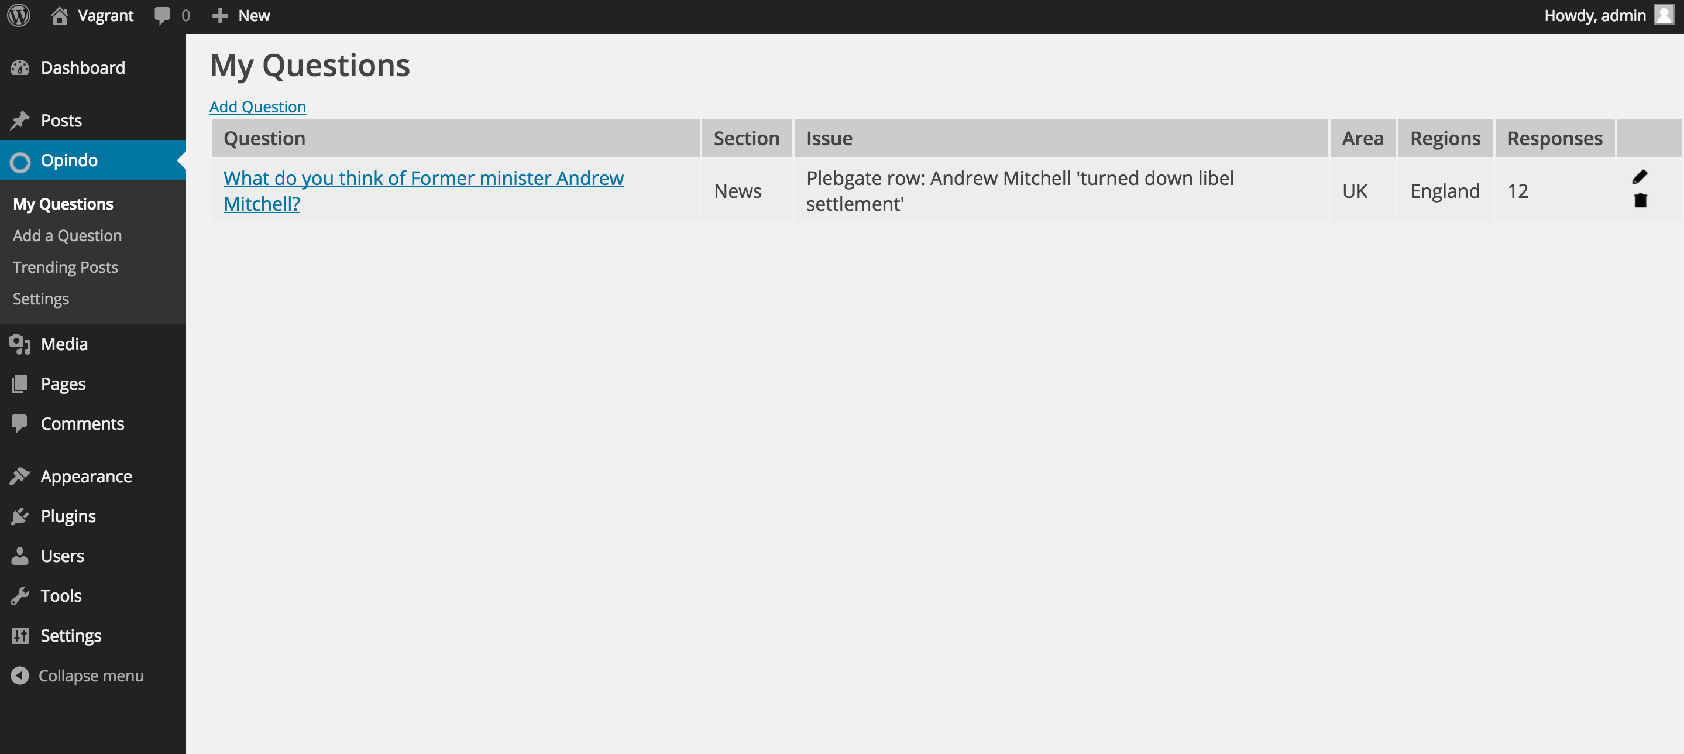
Task: Open My Questions section in Opindo
Action: click(x=62, y=203)
